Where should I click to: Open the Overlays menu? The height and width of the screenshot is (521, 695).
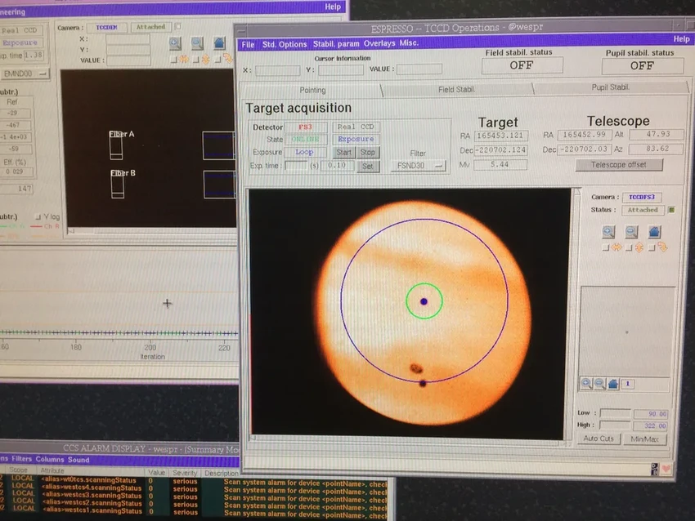coord(379,44)
